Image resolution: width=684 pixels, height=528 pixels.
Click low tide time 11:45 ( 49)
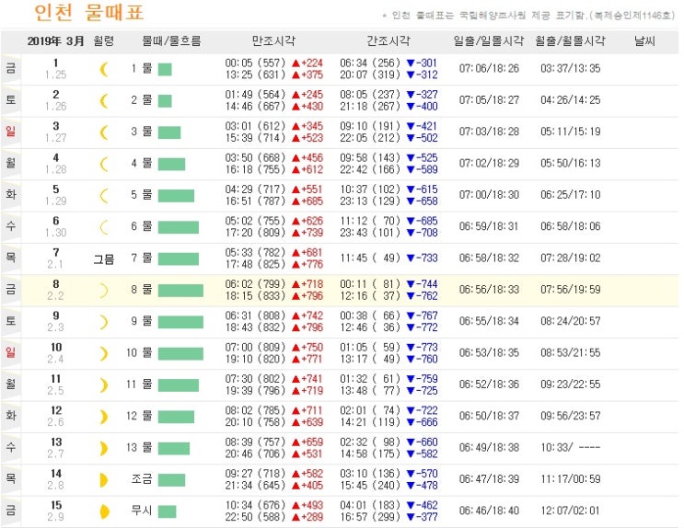[370, 258]
